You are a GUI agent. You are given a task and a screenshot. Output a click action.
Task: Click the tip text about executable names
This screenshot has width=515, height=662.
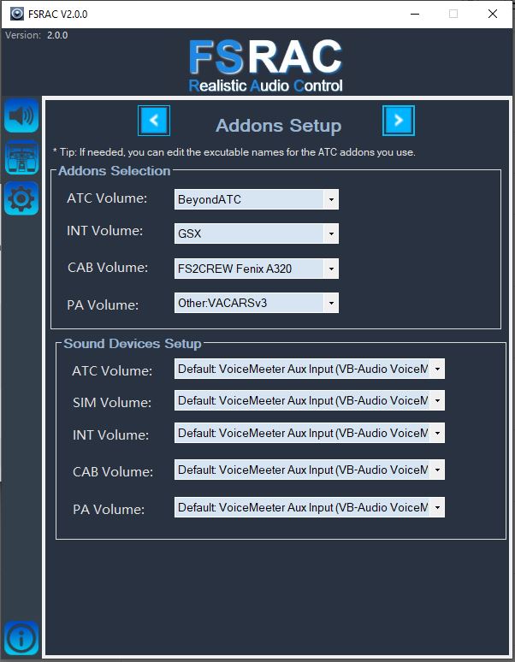click(234, 152)
